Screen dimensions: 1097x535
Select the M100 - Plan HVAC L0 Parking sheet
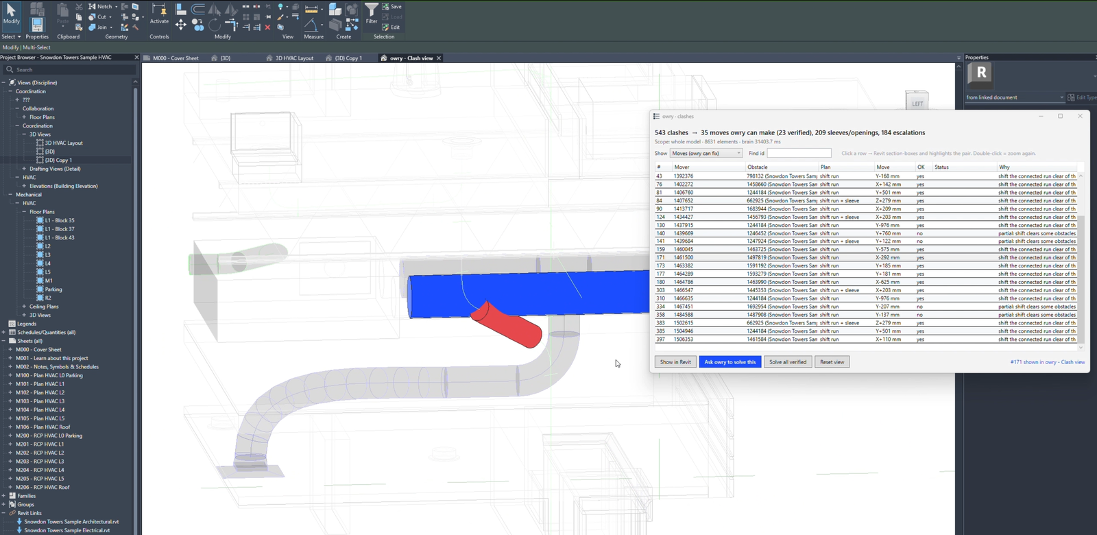tap(49, 375)
